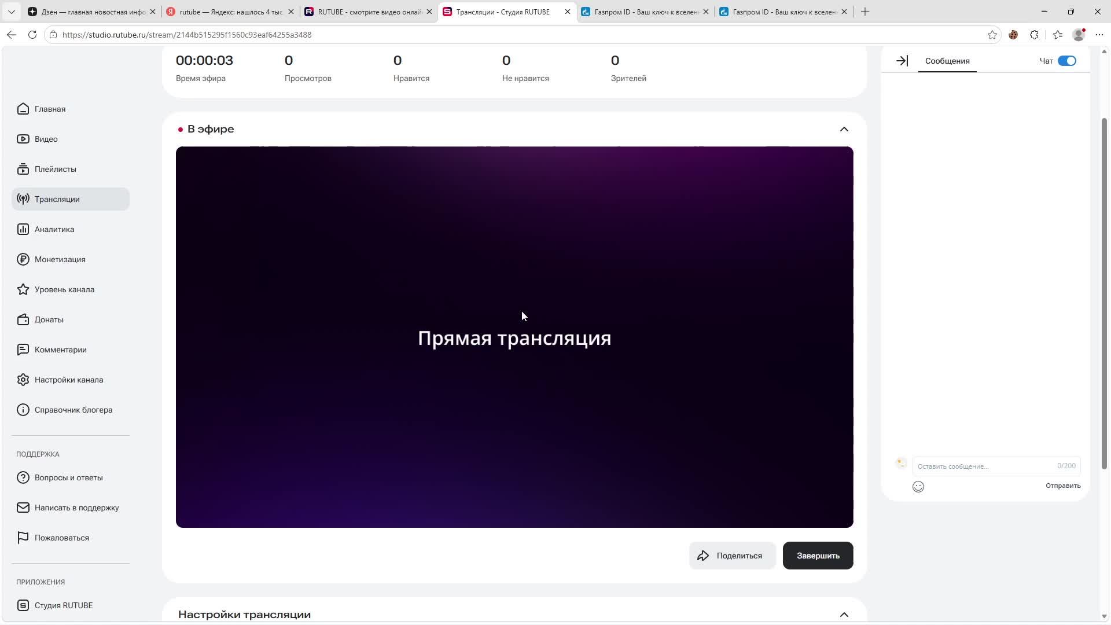Open Монетизация menu item
Viewport: 1111px width, 625px height.
[71, 259]
